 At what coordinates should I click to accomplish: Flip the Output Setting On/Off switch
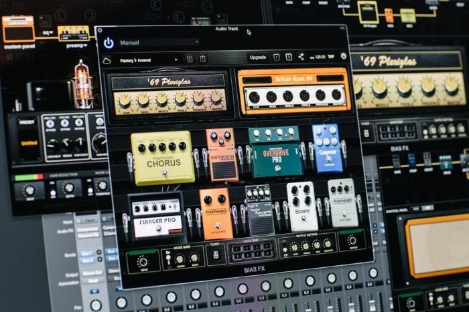[x=285, y=247]
